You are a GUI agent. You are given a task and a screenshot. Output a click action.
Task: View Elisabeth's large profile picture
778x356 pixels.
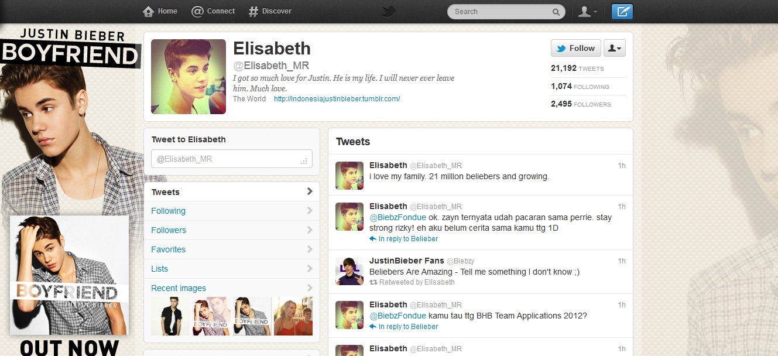(188, 77)
